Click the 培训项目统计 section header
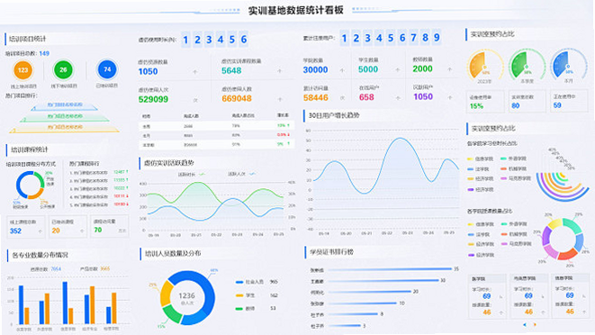 tap(27, 39)
